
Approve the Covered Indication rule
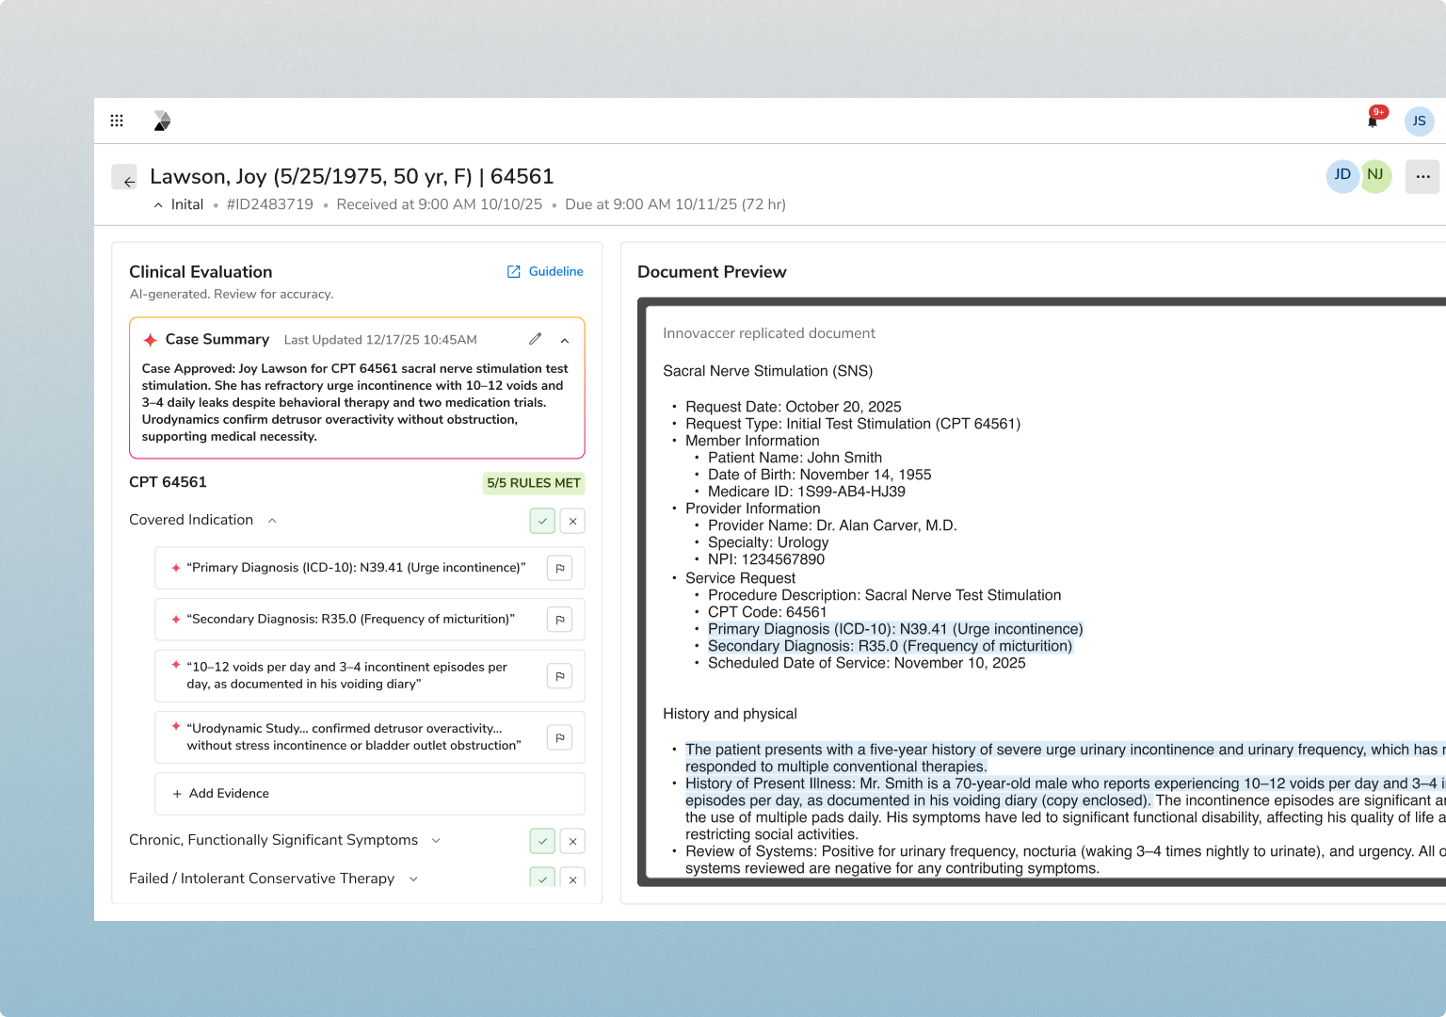[542, 521]
